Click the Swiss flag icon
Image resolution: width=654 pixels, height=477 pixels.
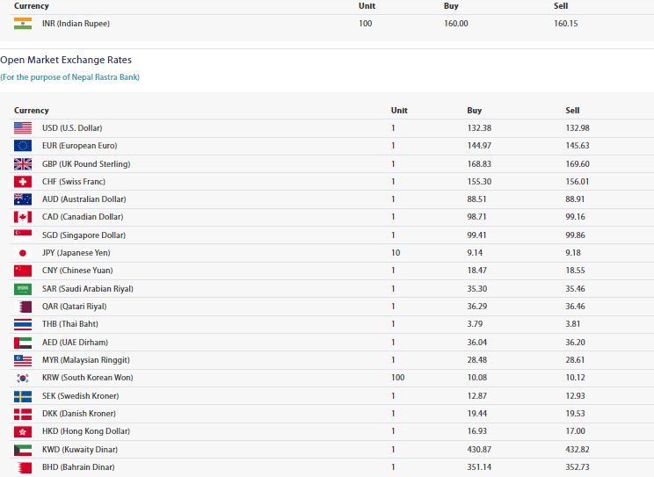(23, 182)
